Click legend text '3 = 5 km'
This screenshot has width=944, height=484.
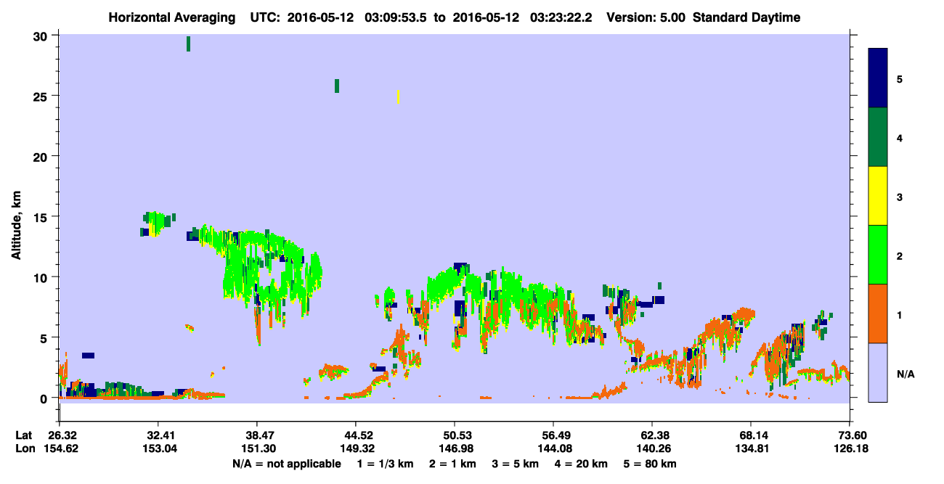point(516,464)
